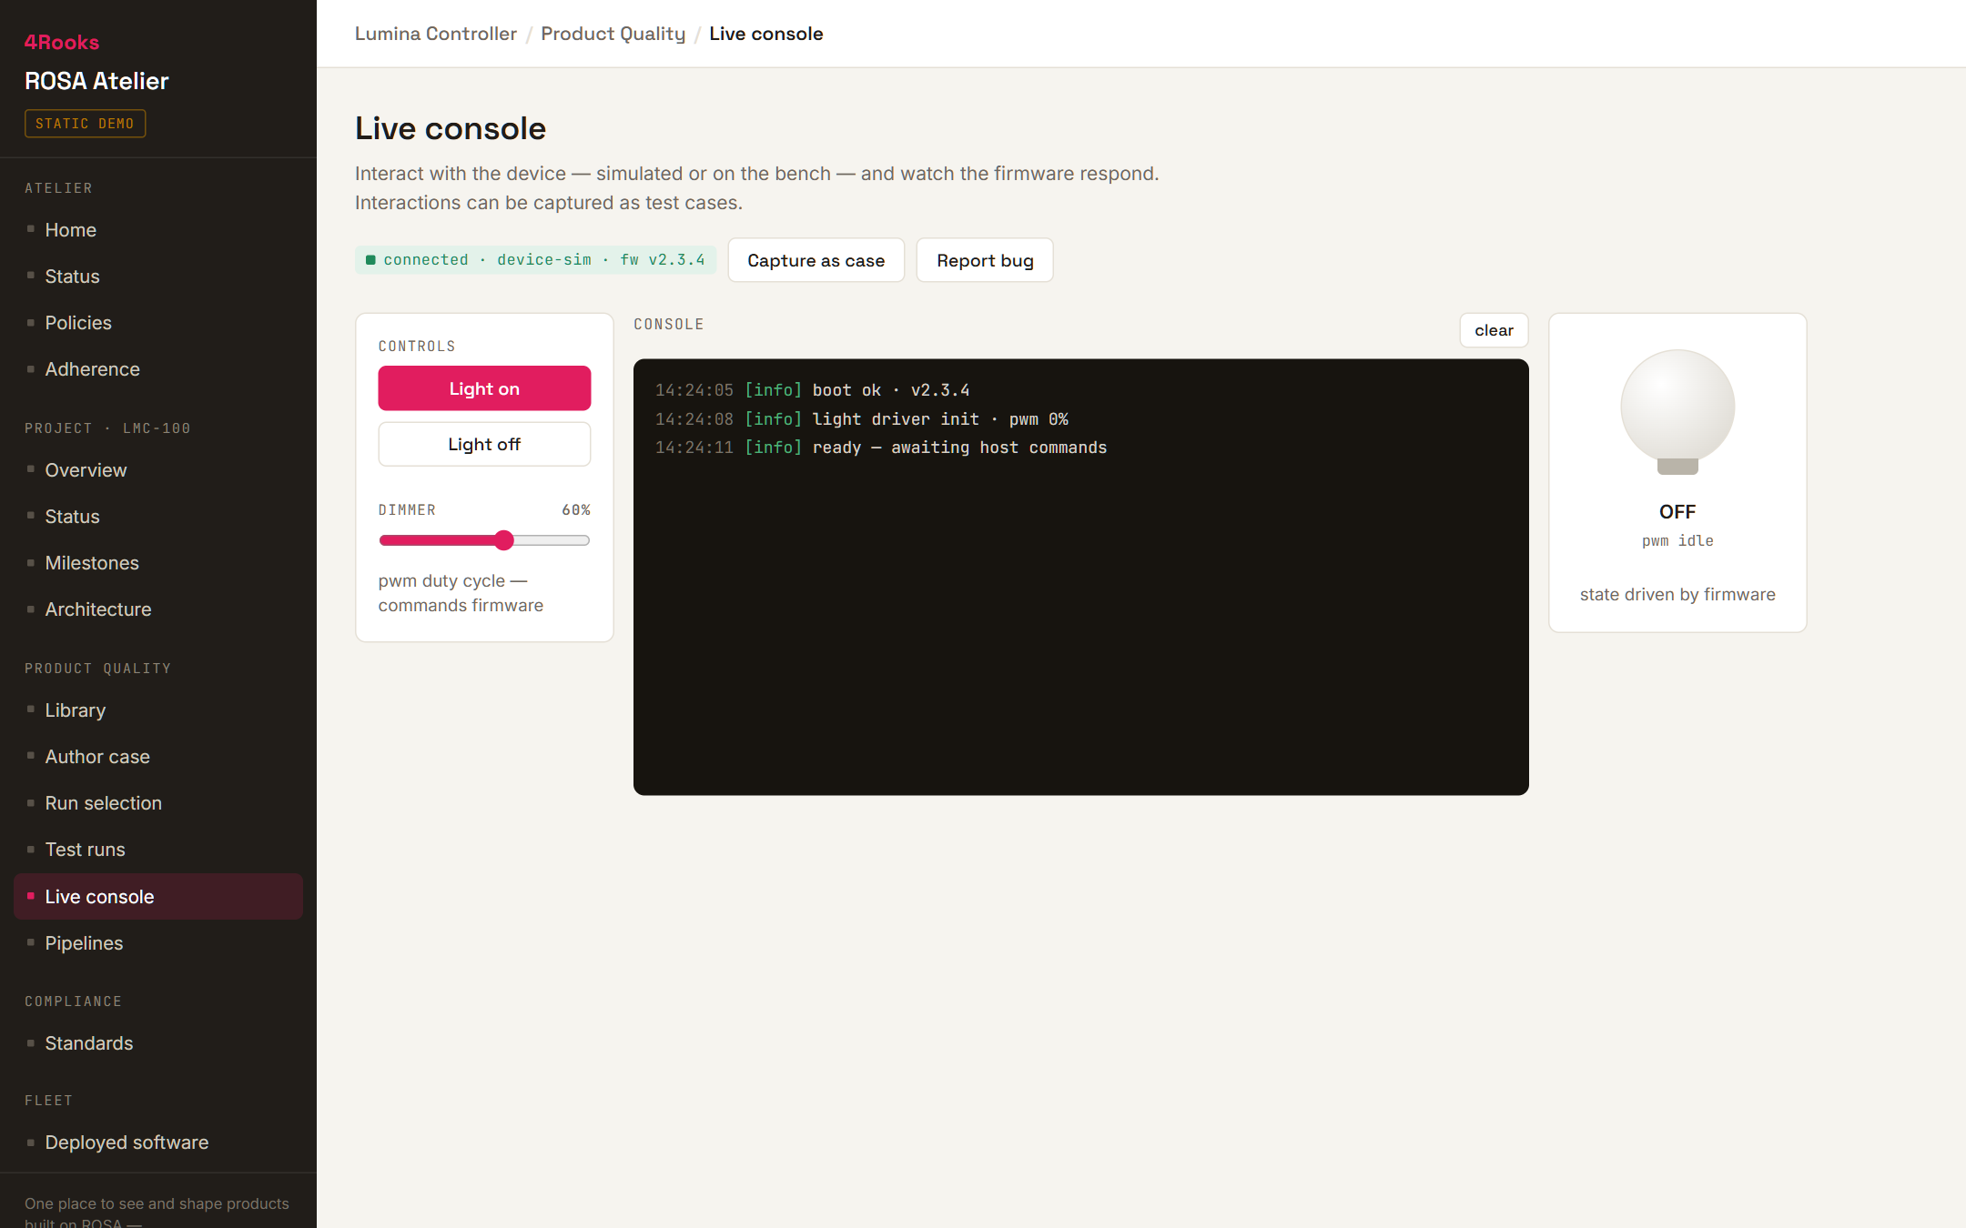This screenshot has width=1966, height=1228.
Task: Click the unfilled dimmer track past the handle
Action: pos(552,540)
